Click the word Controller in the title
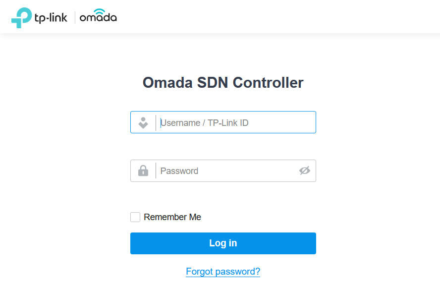This screenshot has height=289, width=440. coord(268,83)
